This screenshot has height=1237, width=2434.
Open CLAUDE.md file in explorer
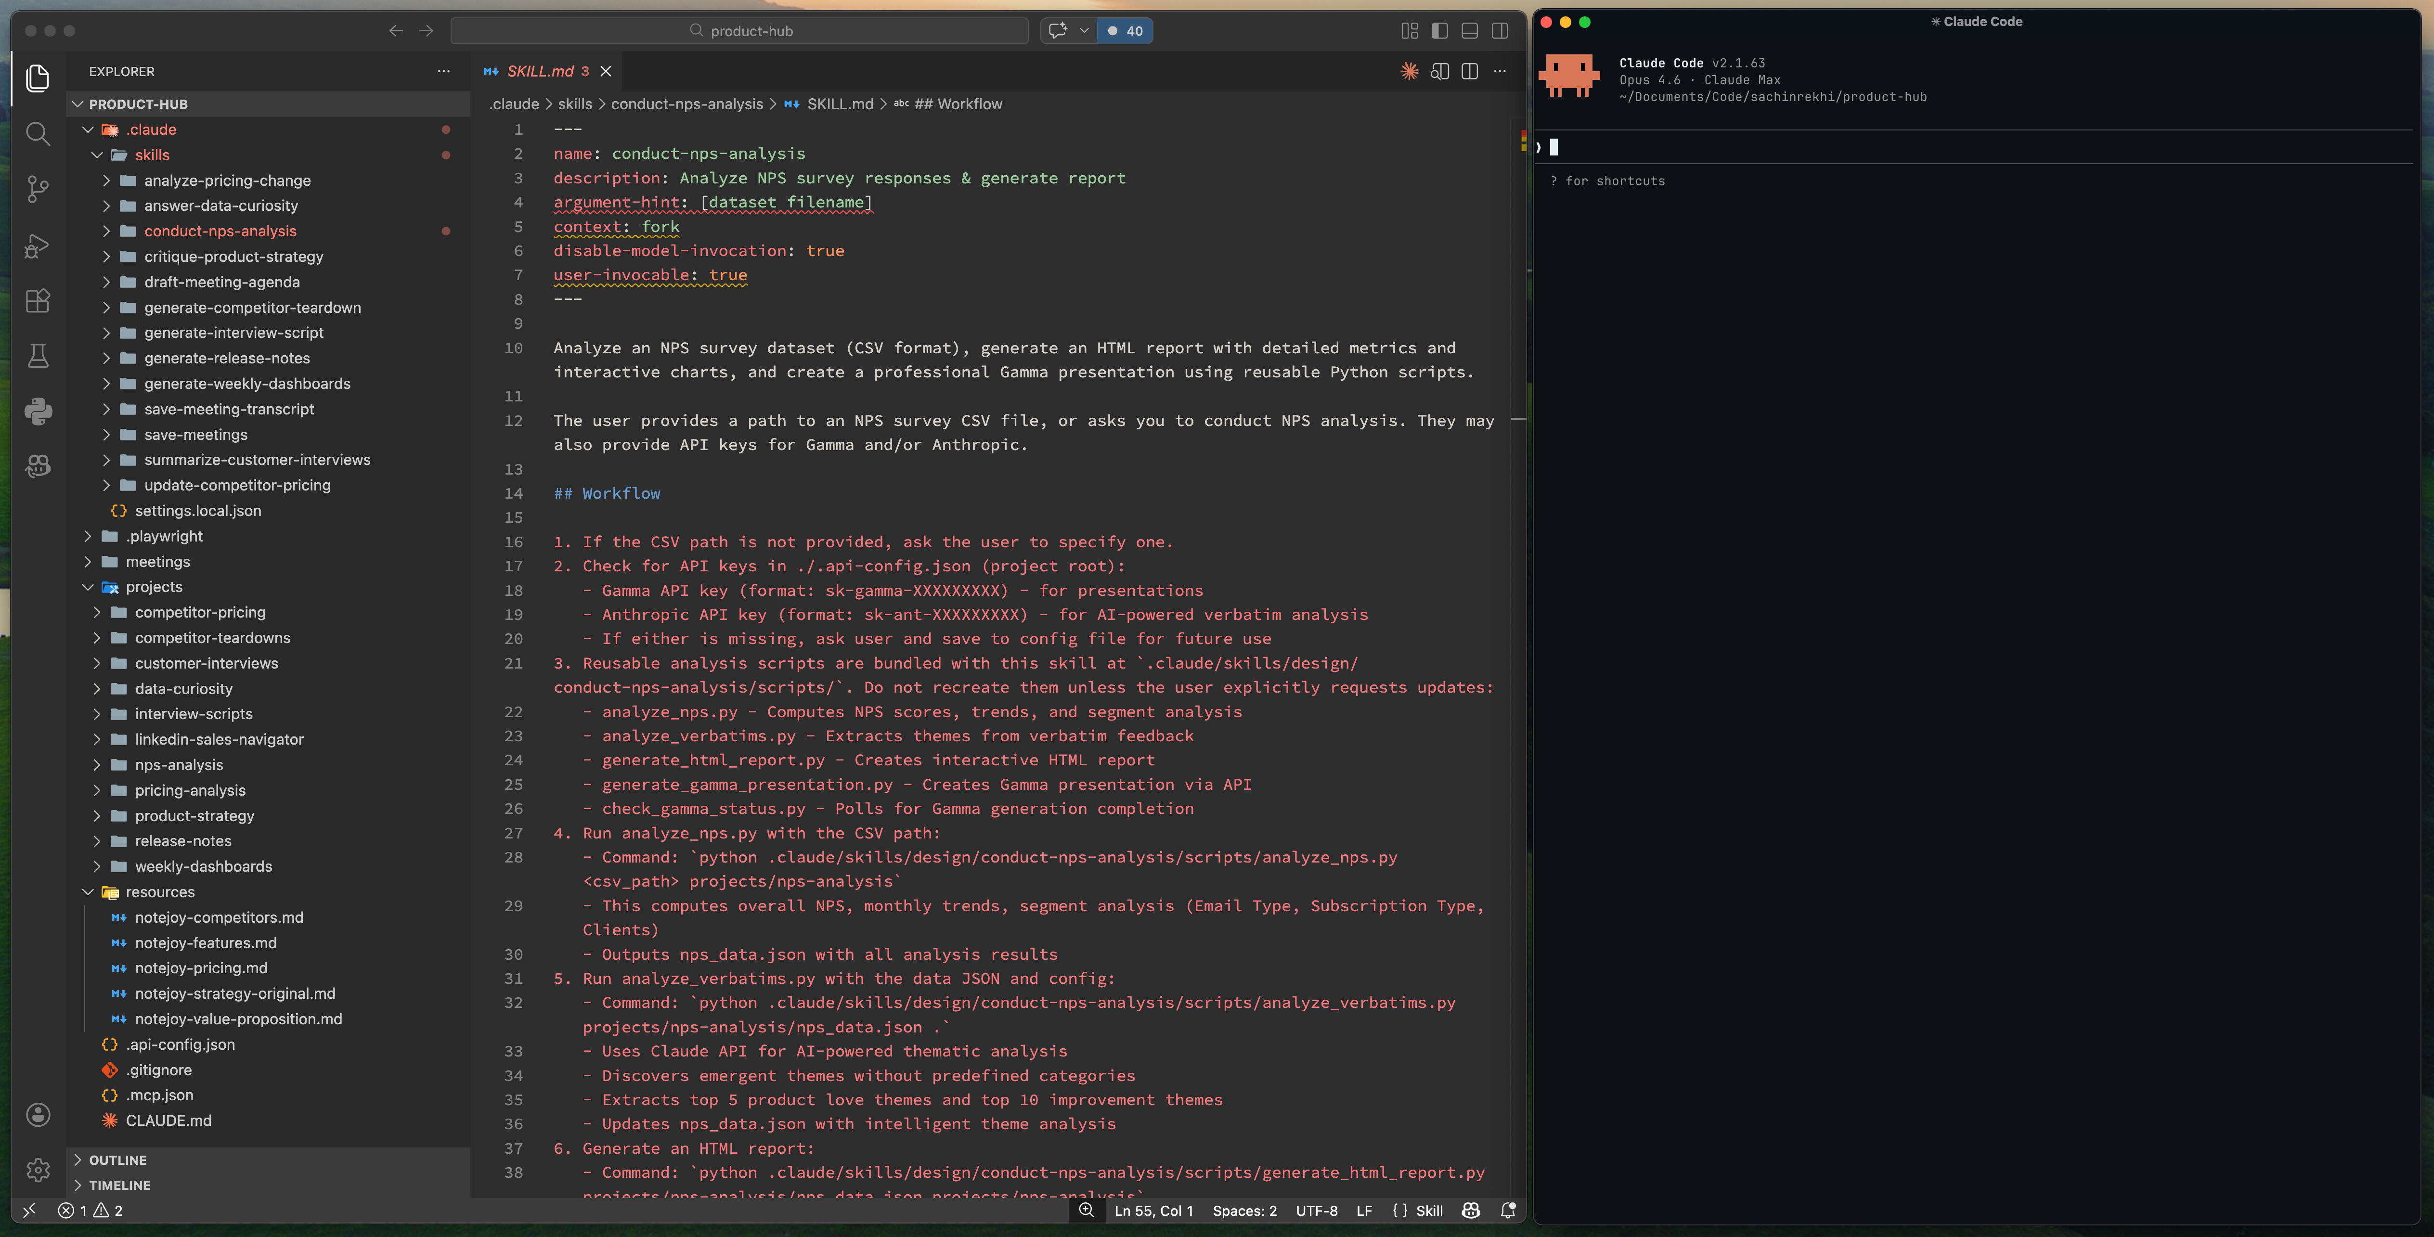point(168,1121)
